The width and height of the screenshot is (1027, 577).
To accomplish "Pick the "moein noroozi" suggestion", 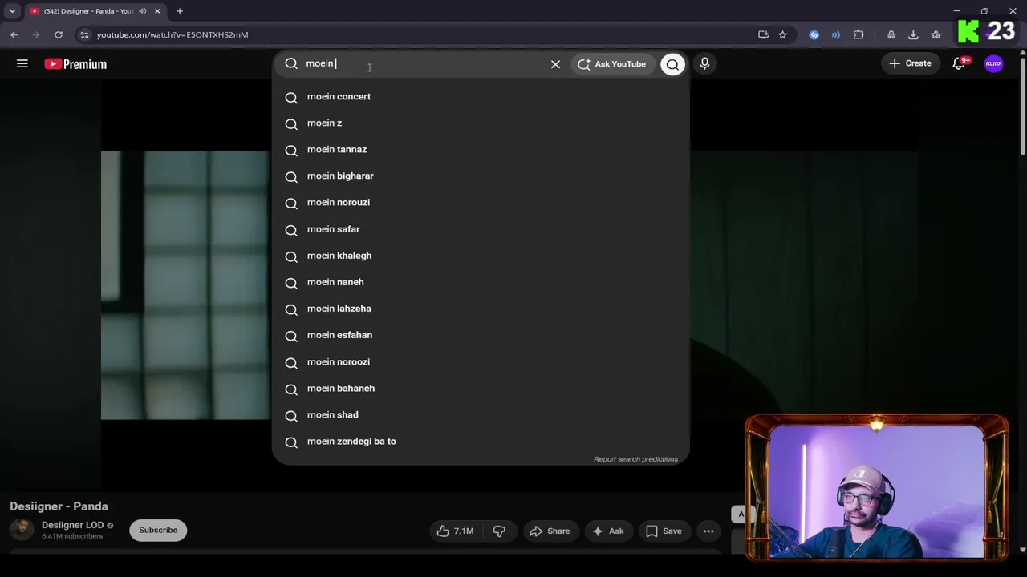I will tap(481, 362).
